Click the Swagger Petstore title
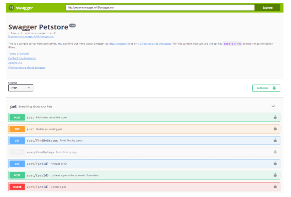The image size is (291, 197). pyautogui.click(x=38, y=27)
